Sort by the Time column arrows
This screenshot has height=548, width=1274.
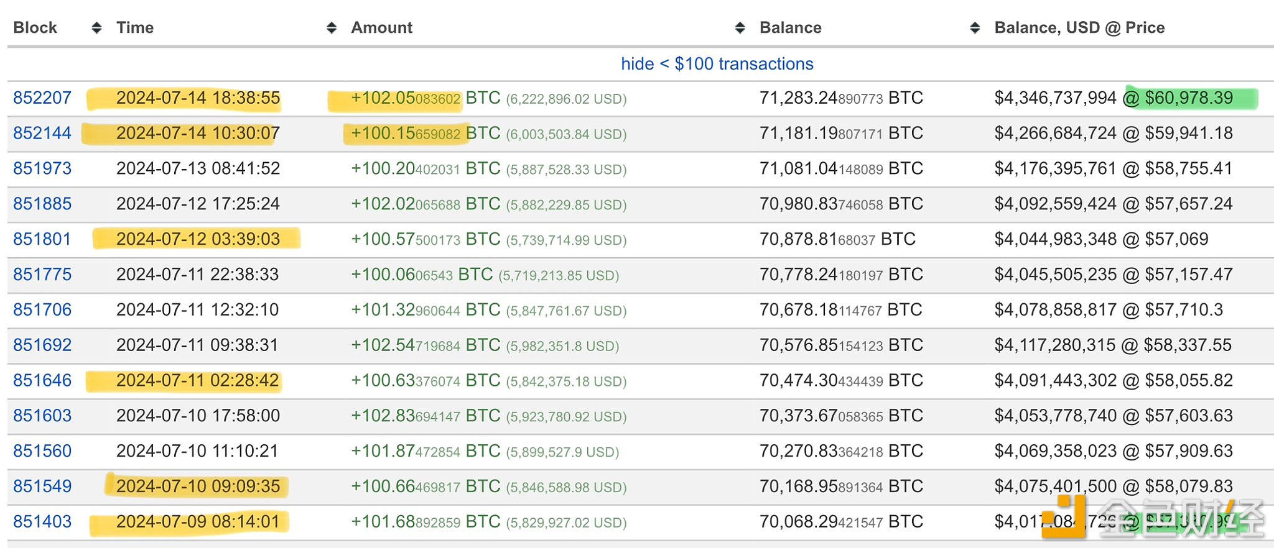point(332,28)
